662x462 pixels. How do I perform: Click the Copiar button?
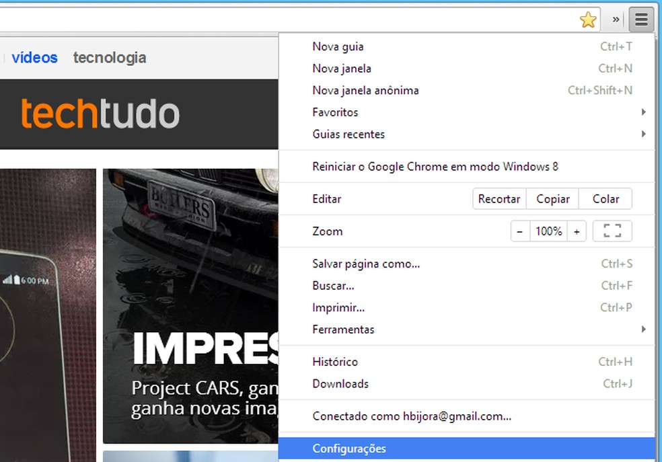552,198
